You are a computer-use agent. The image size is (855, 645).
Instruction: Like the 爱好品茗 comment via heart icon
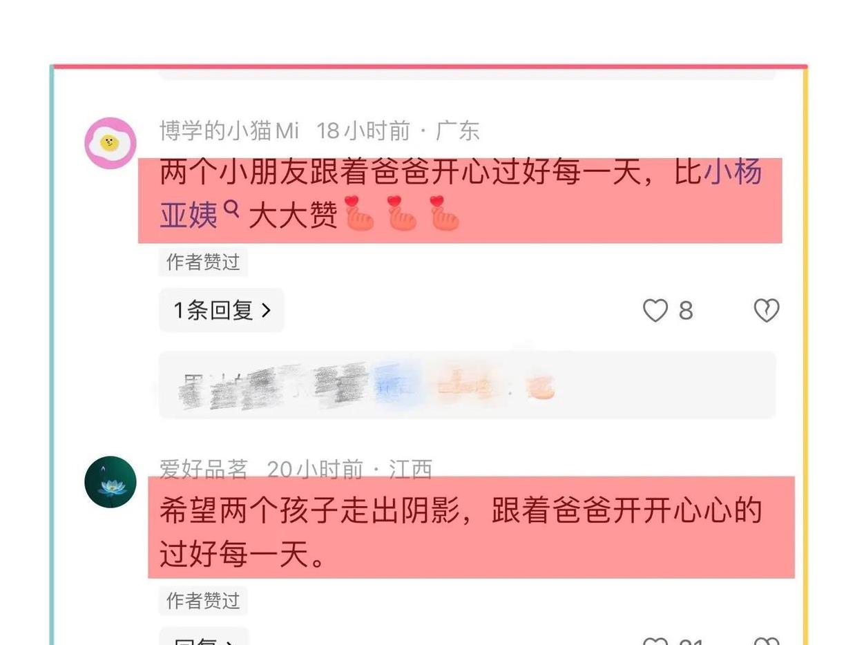coord(655,640)
